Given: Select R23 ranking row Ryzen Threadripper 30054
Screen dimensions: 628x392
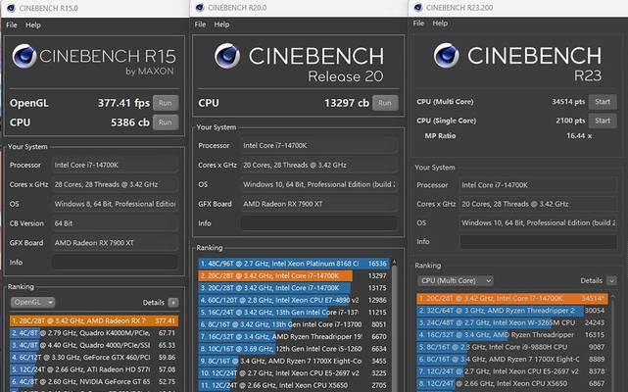Looking at the screenshot, I should point(512,311).
